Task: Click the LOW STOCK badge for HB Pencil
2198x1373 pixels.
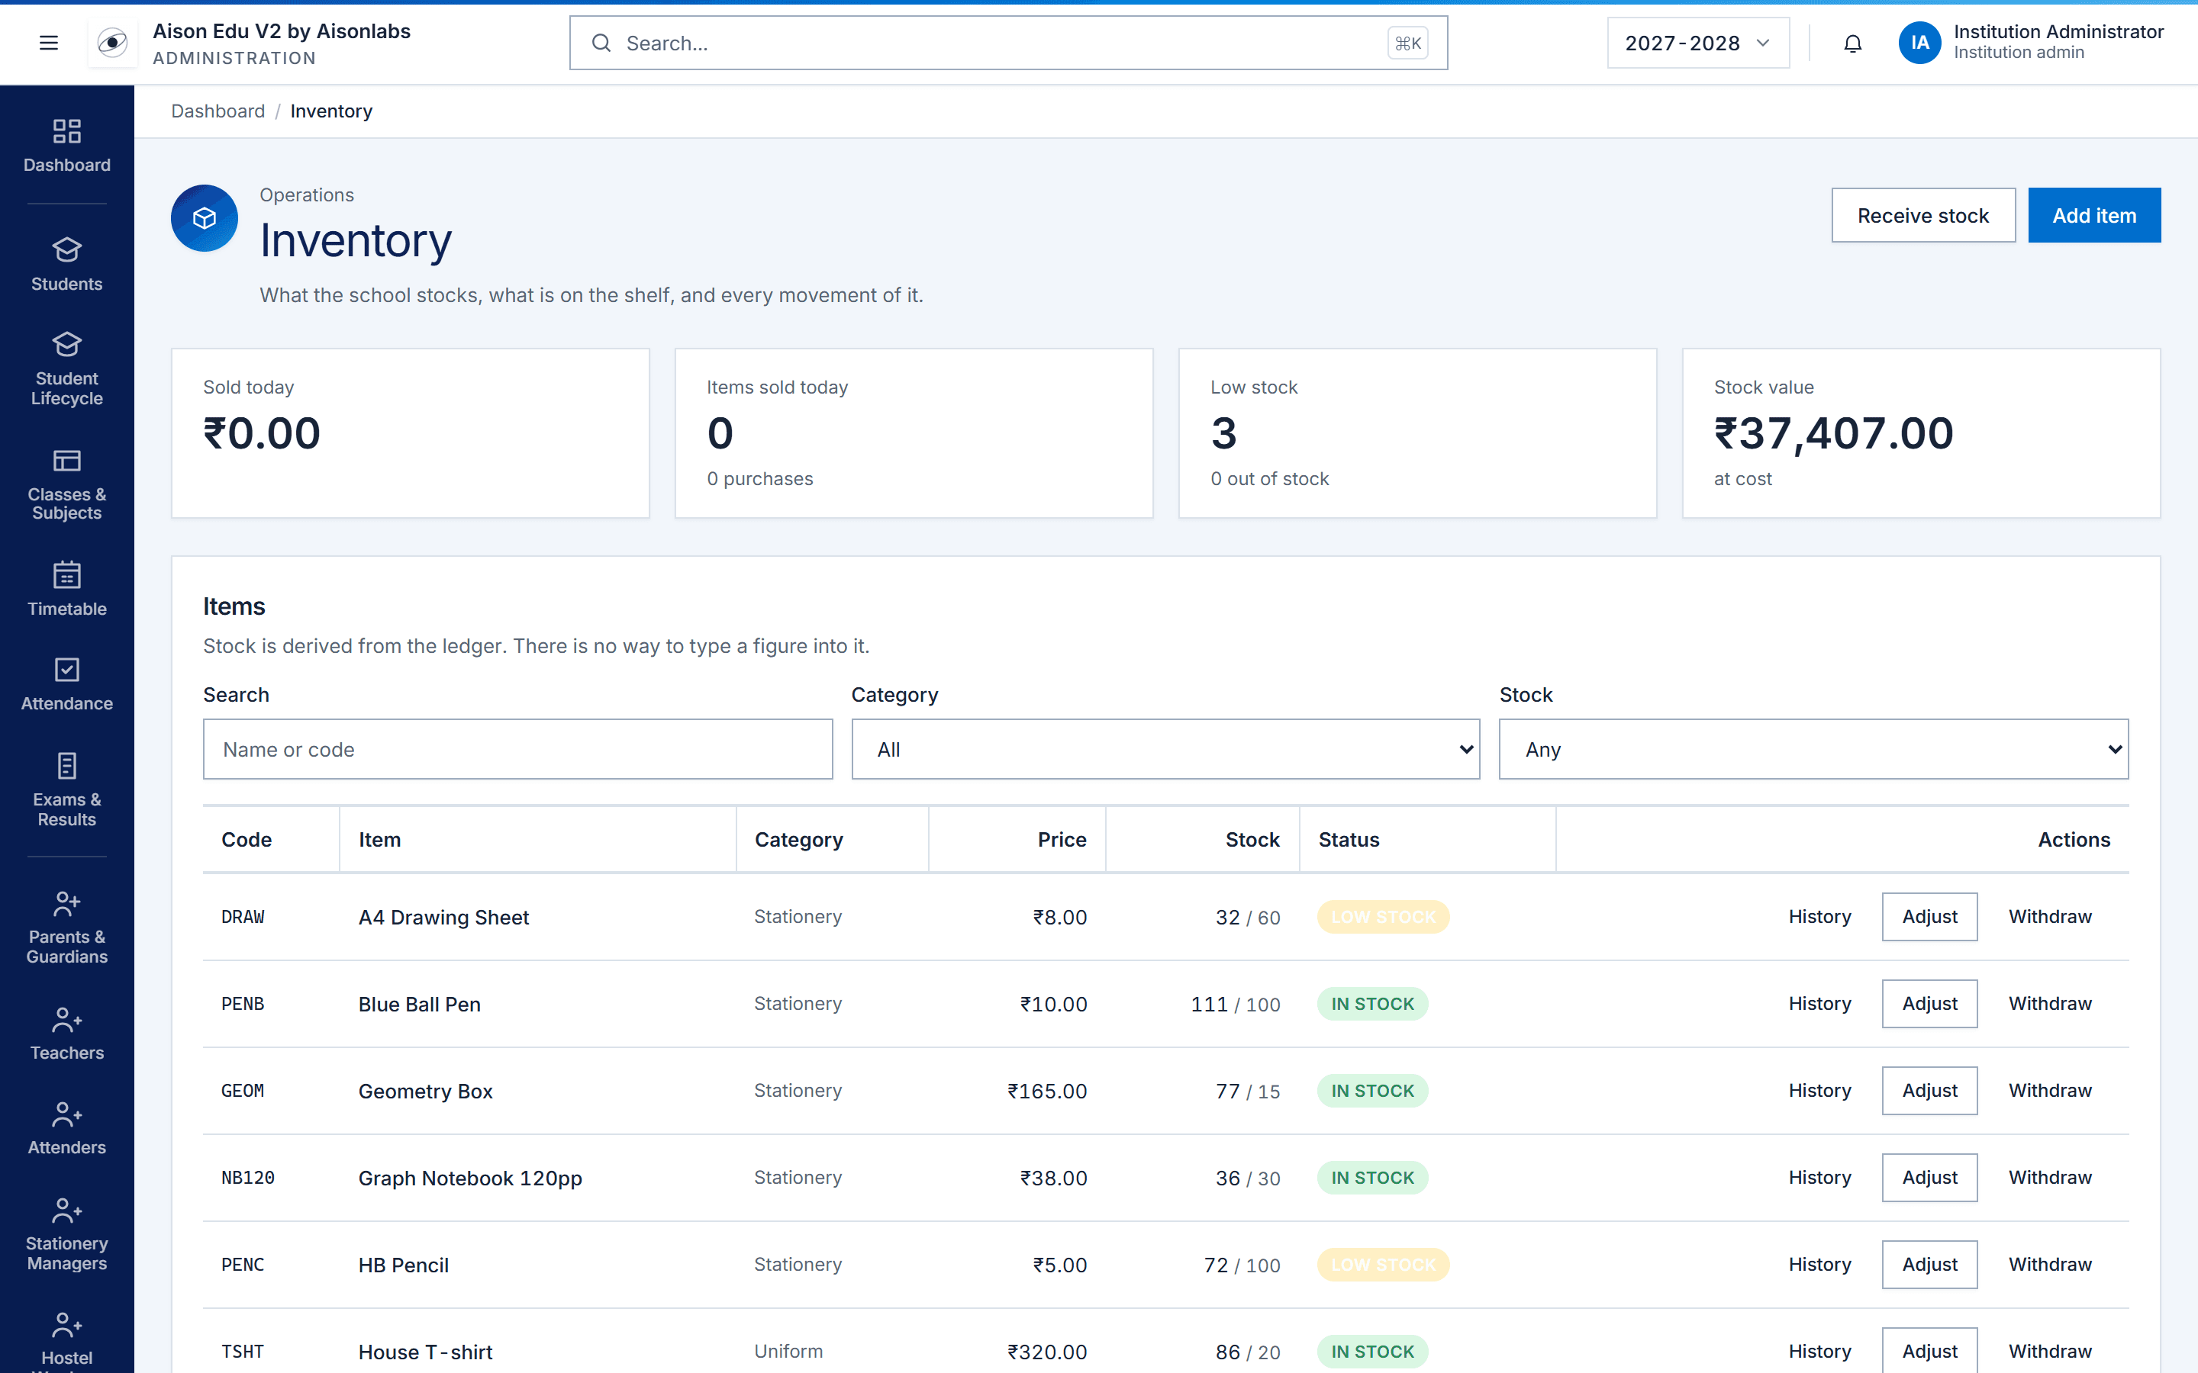Action: click(x=1382, y=1264)
